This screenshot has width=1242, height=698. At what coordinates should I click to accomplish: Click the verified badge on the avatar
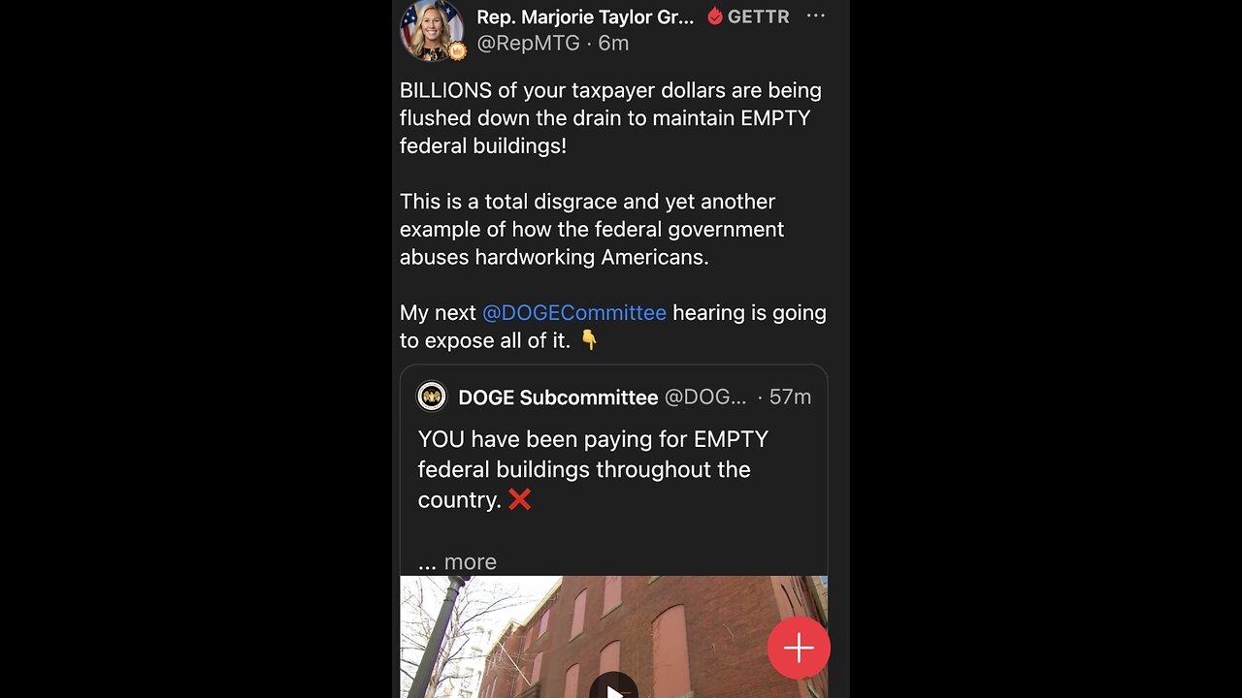click(x=457, y=51)
